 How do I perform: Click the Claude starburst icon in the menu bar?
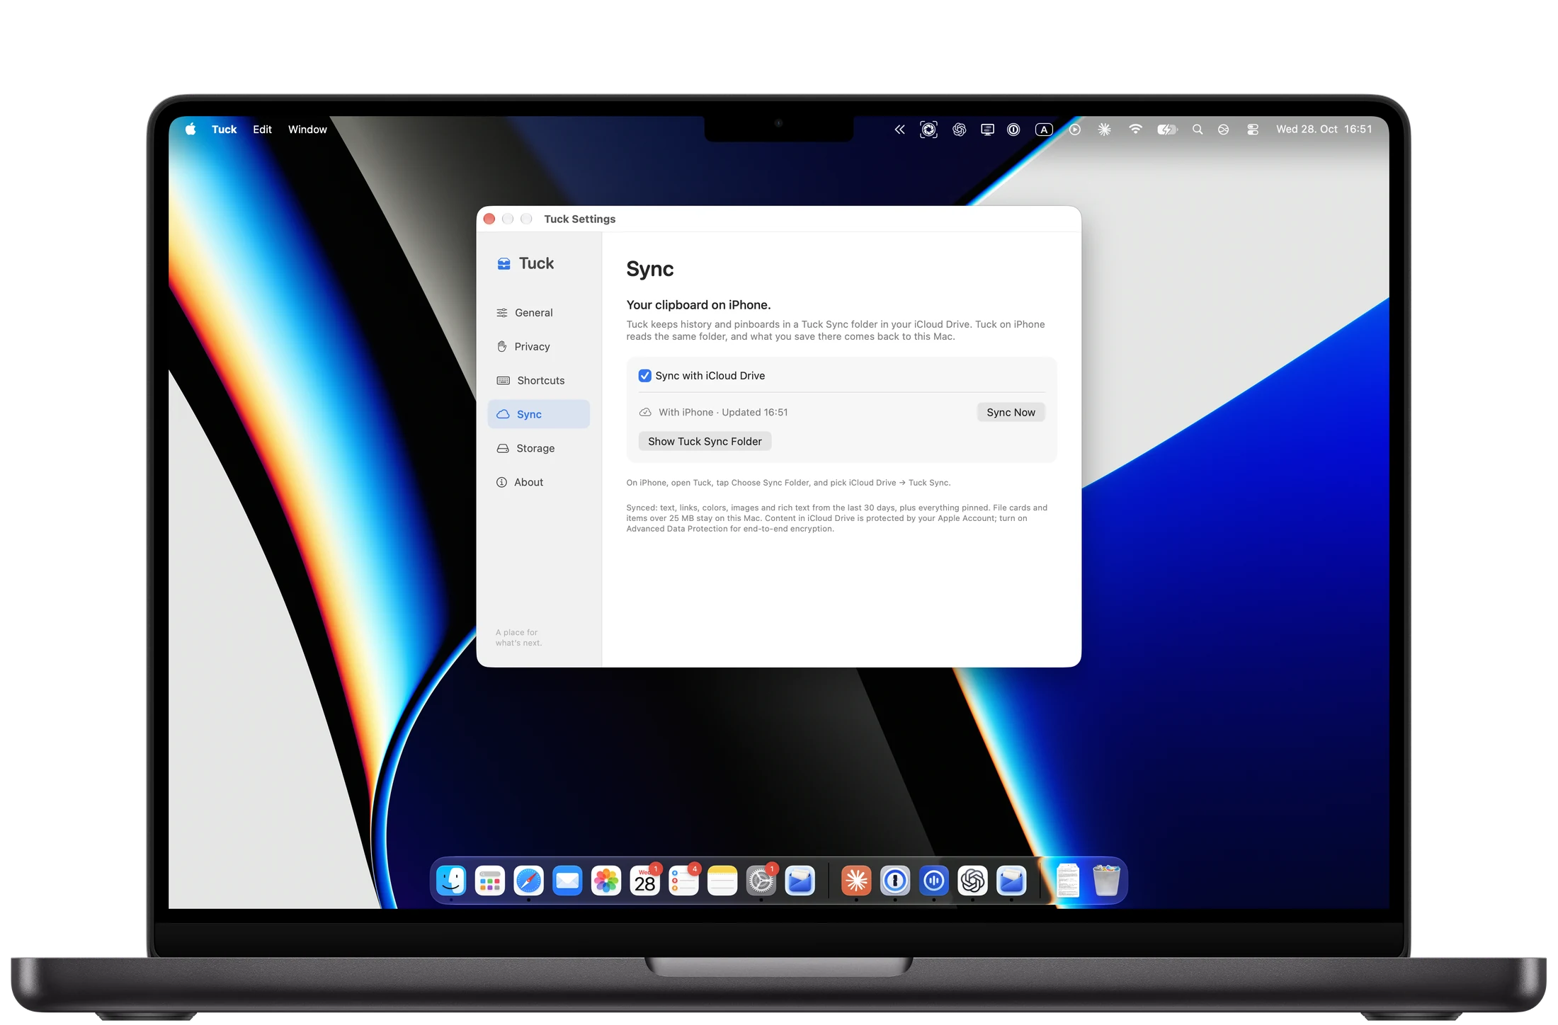point(1104,130)
